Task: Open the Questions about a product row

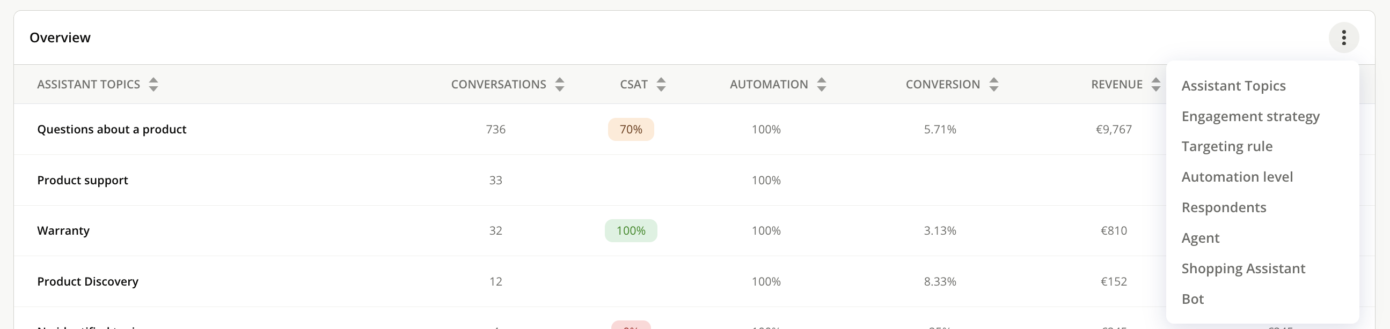Action: coord(112,129)
